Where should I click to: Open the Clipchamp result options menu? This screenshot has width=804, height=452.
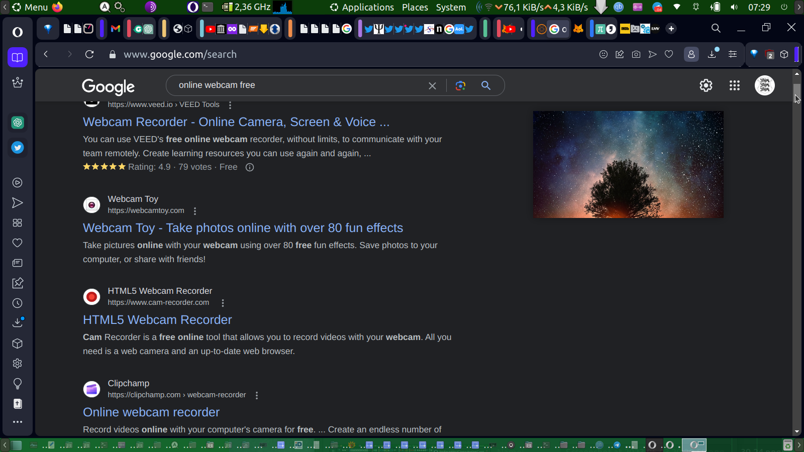(x=257, y=395)
